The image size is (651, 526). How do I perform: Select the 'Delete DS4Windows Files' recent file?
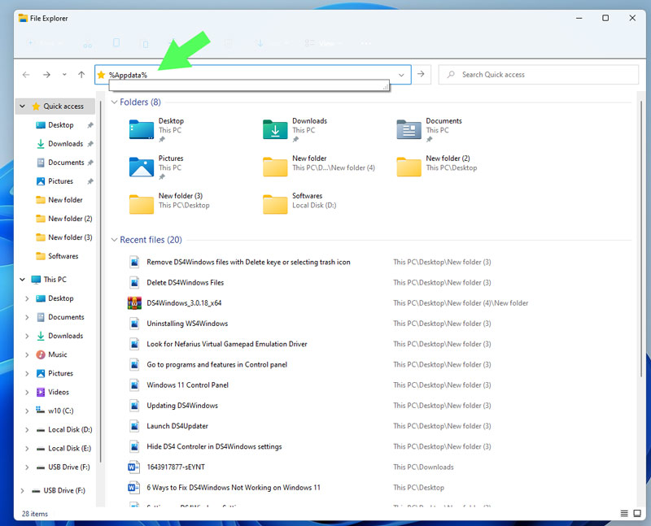186,282
